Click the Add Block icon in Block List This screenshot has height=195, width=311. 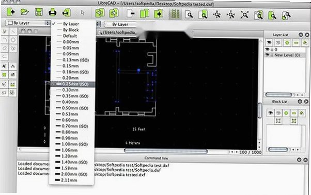point(286,113)
